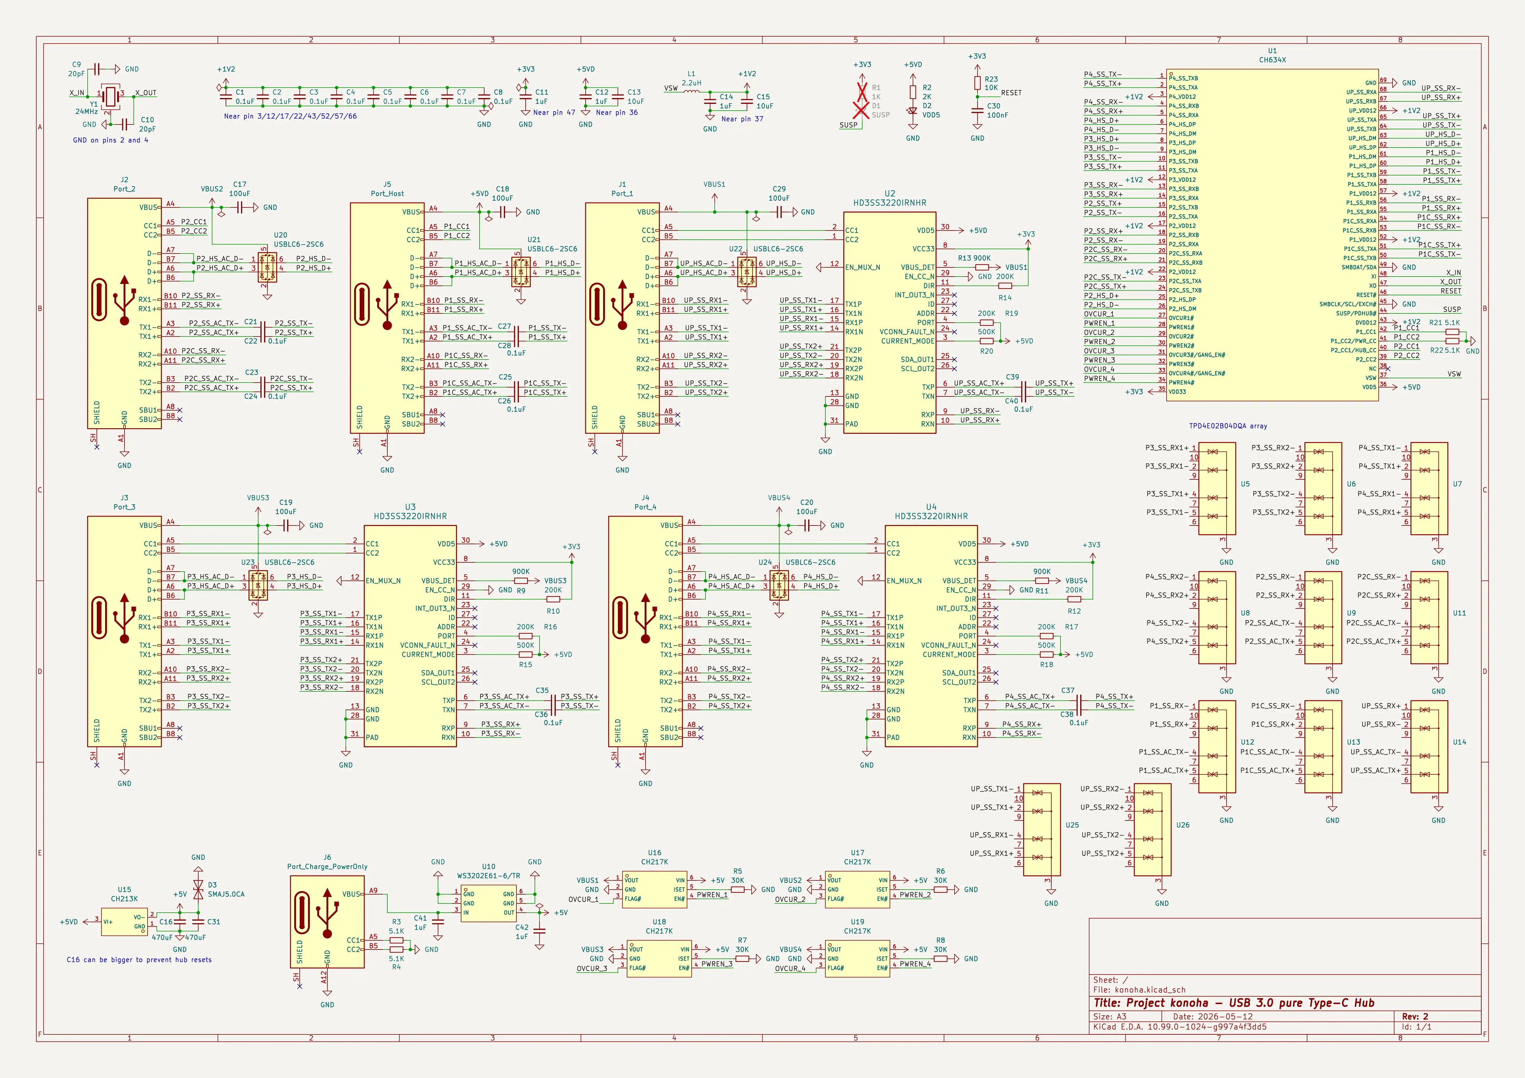Select the U1 CH634X hub chip symbol

point(1272,235)
